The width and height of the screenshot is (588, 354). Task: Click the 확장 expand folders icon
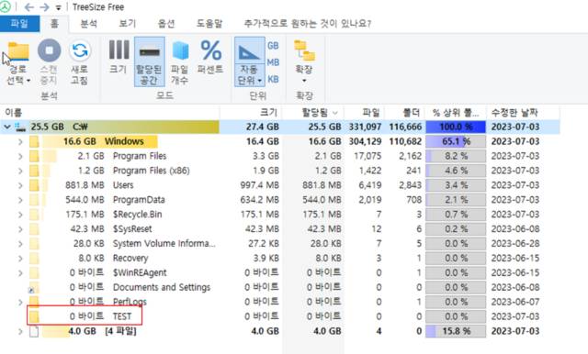click(x=304, y=50)
